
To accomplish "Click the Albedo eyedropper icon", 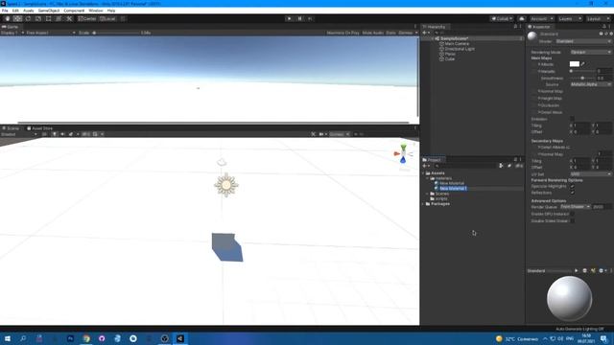I will coord(583,64).
